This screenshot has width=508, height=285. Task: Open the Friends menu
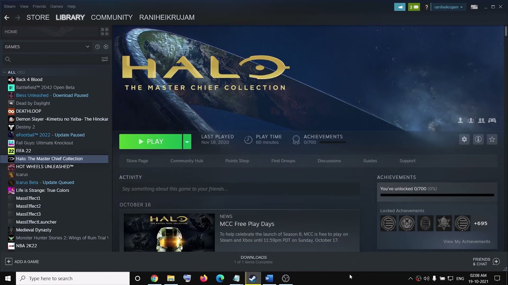[39, 6]
